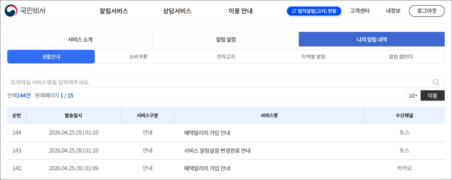Click the 로그아웃 button
Screen dimensions: 452x180
427,11
